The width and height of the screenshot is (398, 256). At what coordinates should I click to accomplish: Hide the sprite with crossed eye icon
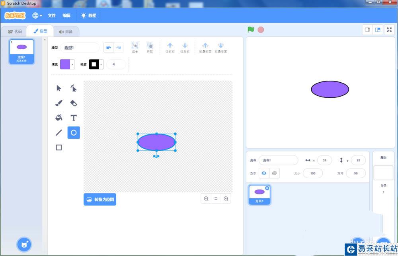click(x=274, y=173)
